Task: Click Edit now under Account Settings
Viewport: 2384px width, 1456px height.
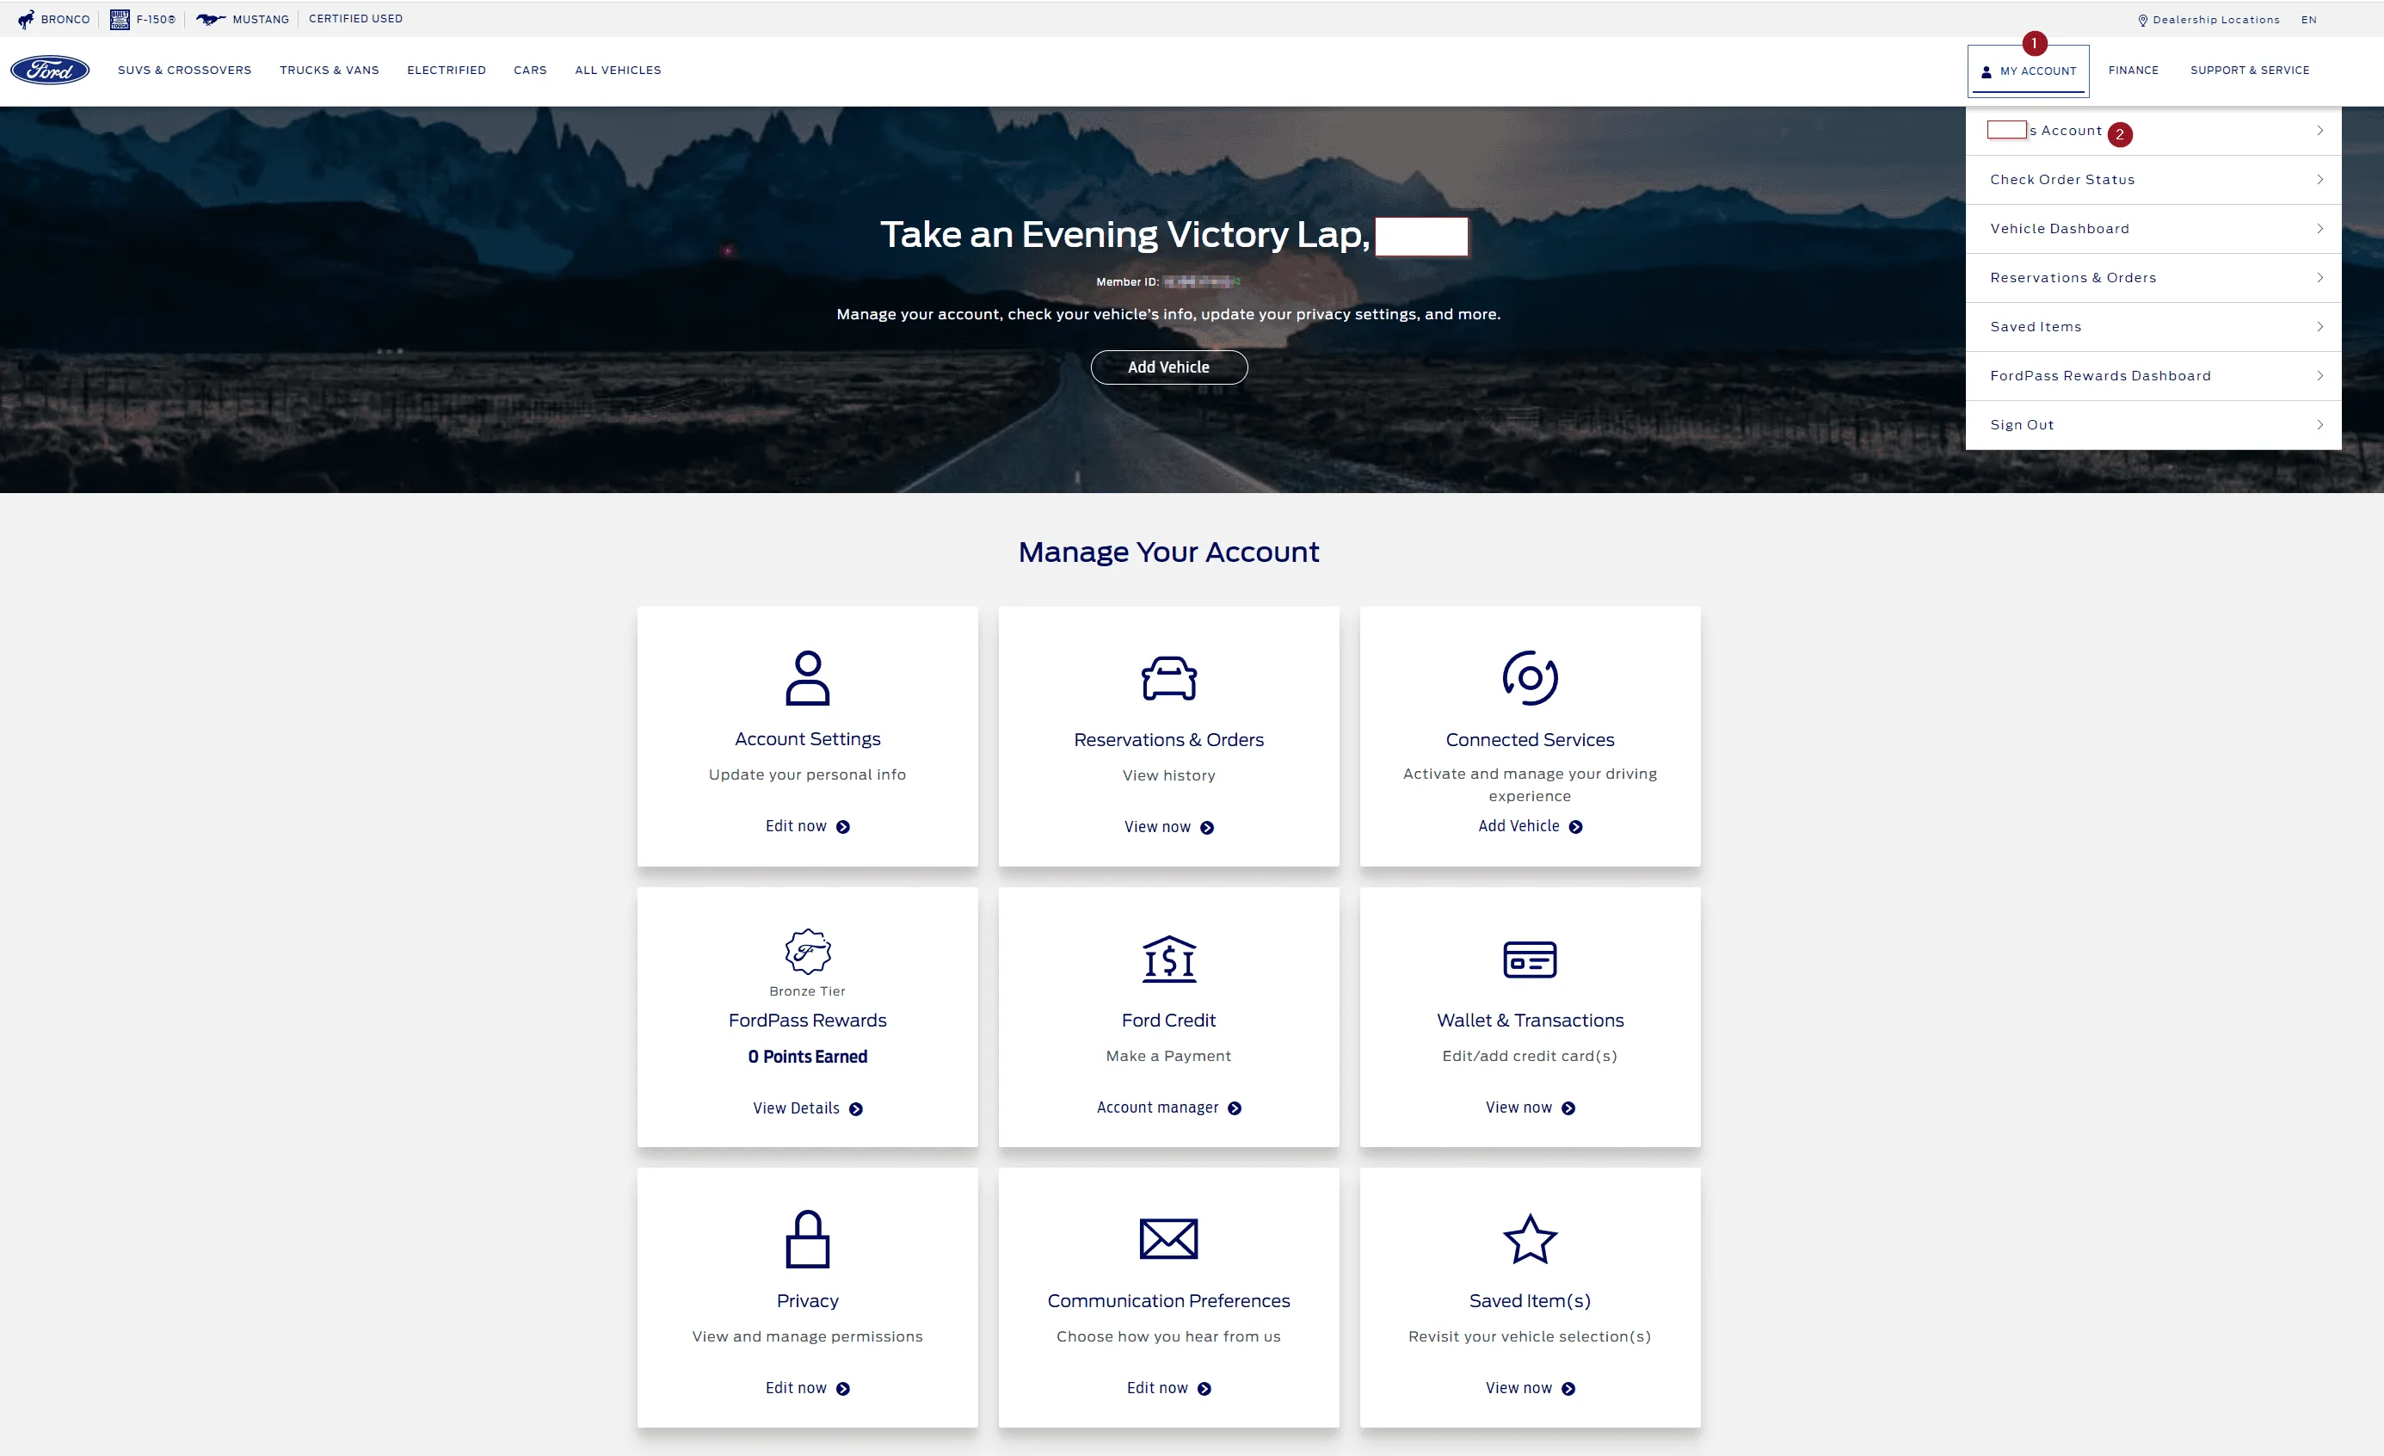Action: [x=797, y=826]
